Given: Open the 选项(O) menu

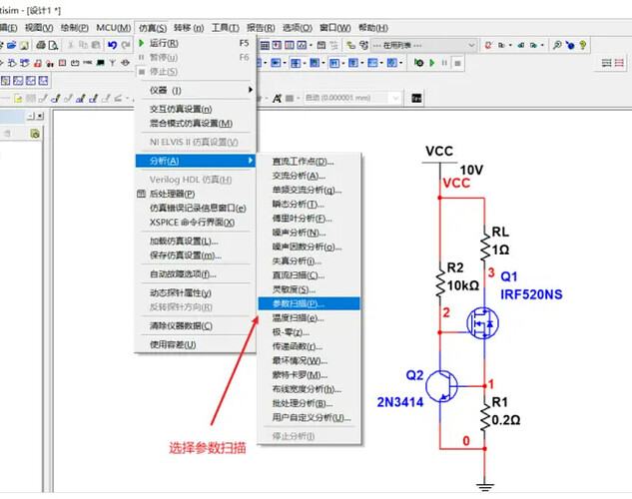Looking at the screenshot, I should (298, 28).
